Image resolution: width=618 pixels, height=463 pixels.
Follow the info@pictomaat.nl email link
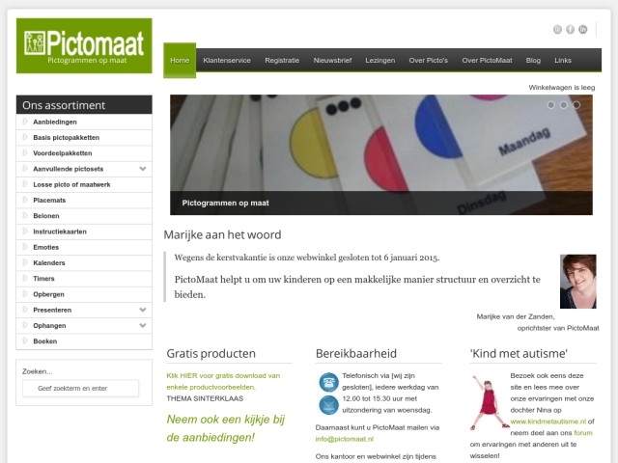pos(344,439)
